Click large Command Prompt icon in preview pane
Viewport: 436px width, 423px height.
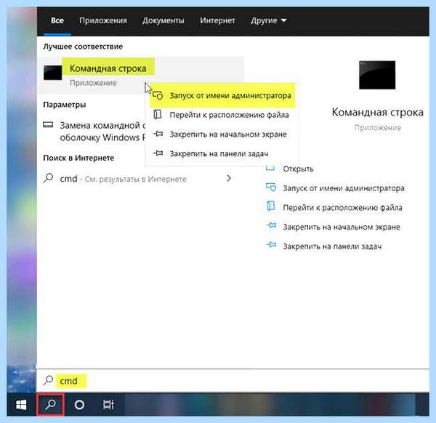click(x=377, y=75)
